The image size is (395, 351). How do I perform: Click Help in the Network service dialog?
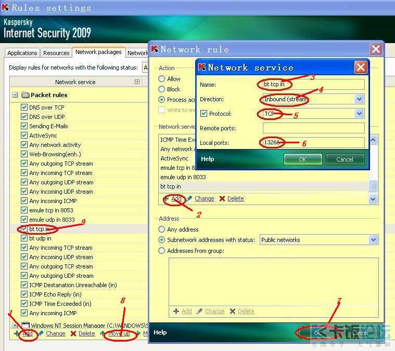[x=207, y=159]
